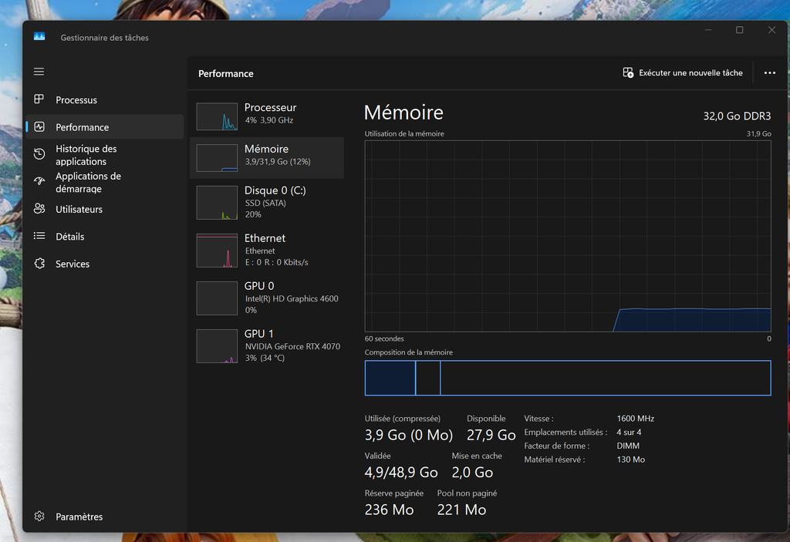Open the Processus page icon
This screenshot has width=790, height=542.
(x=39, y=99)
